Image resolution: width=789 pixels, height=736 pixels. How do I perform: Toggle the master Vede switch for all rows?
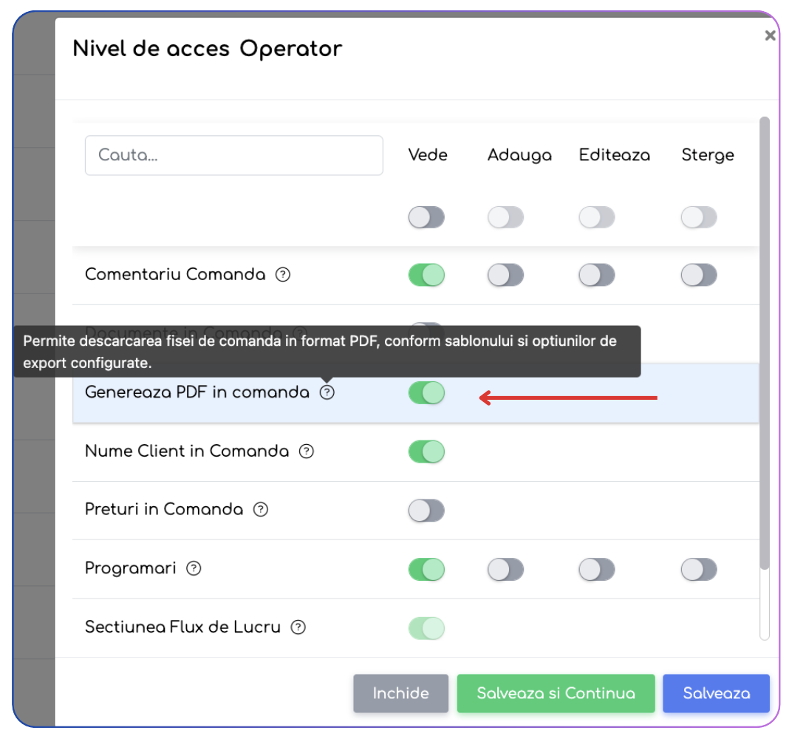click(427, 217)
